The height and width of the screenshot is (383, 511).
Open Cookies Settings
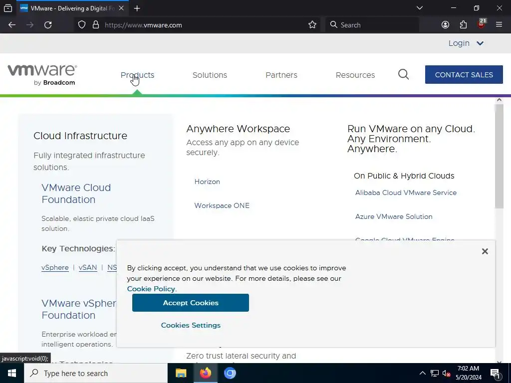(191, 325)
